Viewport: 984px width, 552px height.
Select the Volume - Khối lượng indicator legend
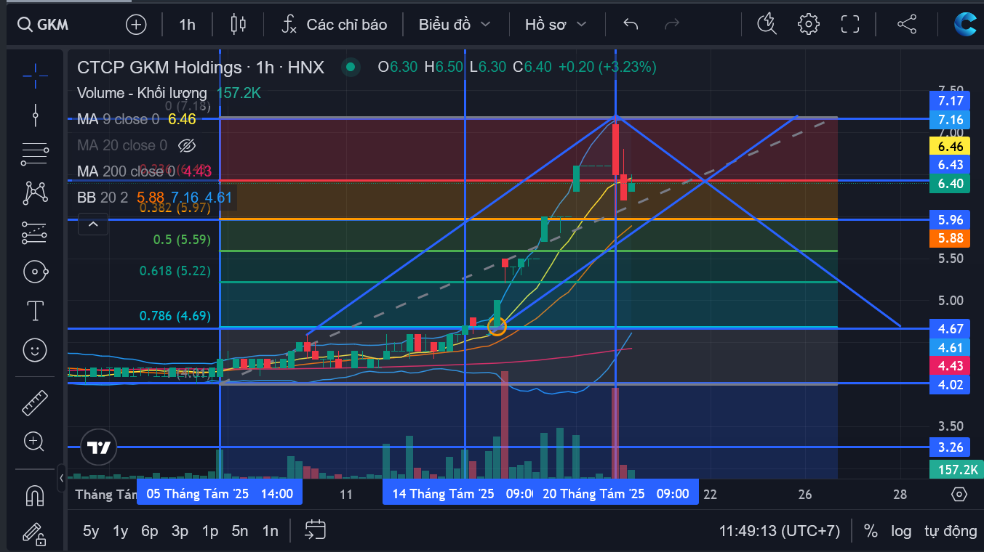point(142,93)
